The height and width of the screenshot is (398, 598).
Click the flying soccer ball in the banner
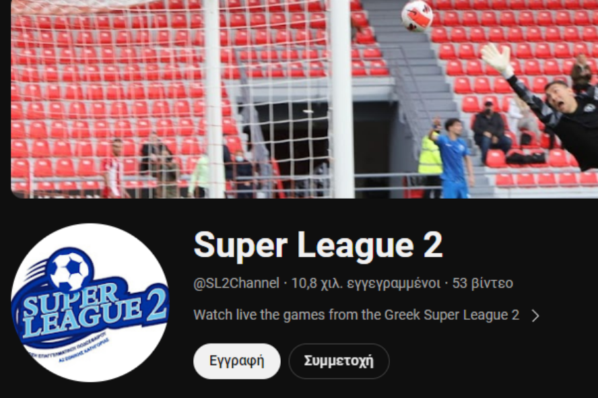[x=417, y=16]
